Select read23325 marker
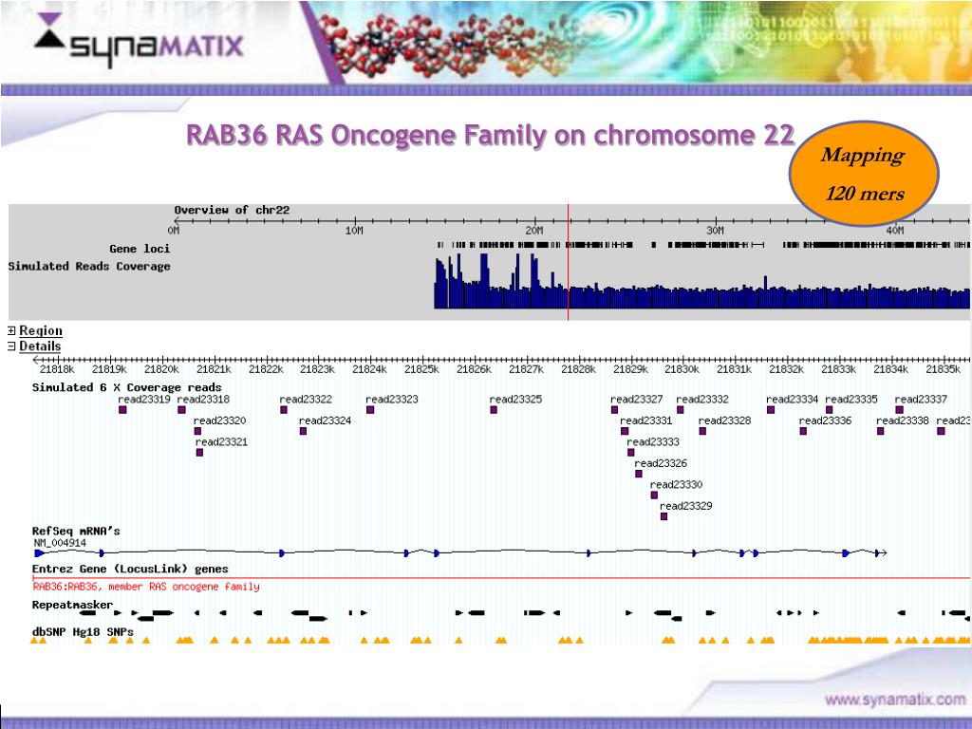Screen dimensions: 972x729 (494, 410)
